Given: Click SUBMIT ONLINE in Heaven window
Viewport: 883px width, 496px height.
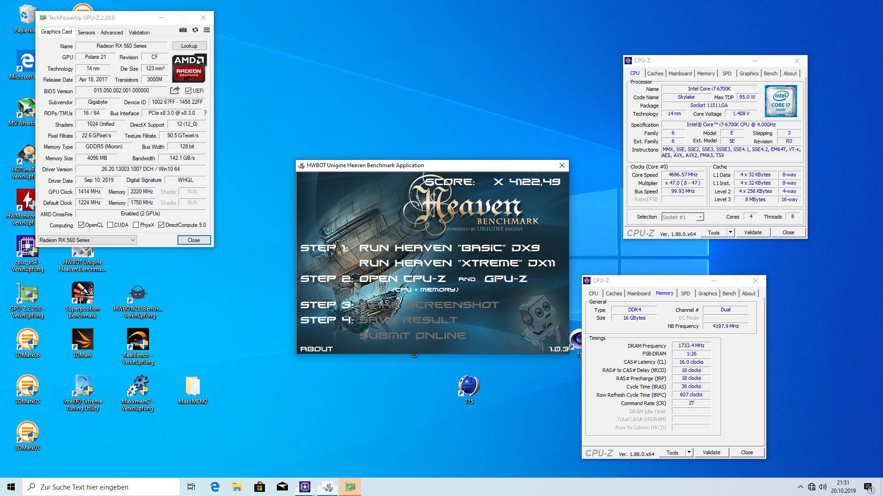Looking at the screenshot, I should pos(412,336).
